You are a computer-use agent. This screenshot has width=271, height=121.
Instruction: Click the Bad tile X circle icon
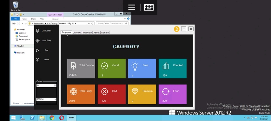pyautogui.click(x=105, y=91)
